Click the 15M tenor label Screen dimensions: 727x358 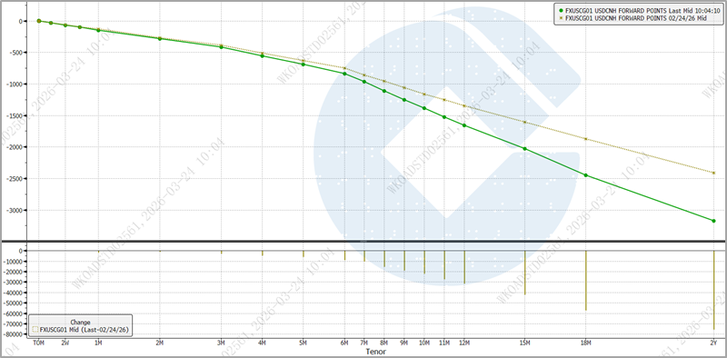click(x=525, y=343)
